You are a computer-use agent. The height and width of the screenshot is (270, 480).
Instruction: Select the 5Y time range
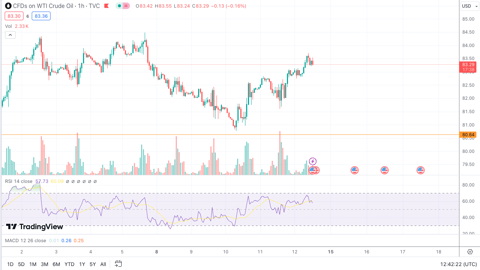click(x=93, y=264)
